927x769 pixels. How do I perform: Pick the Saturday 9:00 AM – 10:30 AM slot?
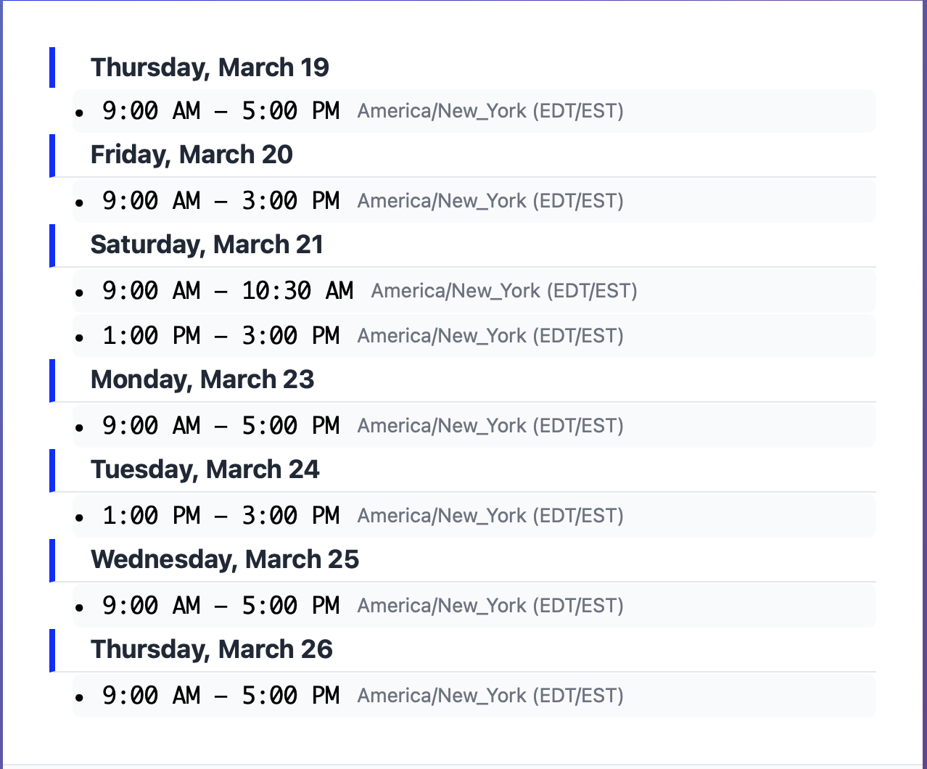(x=227, y=291)
